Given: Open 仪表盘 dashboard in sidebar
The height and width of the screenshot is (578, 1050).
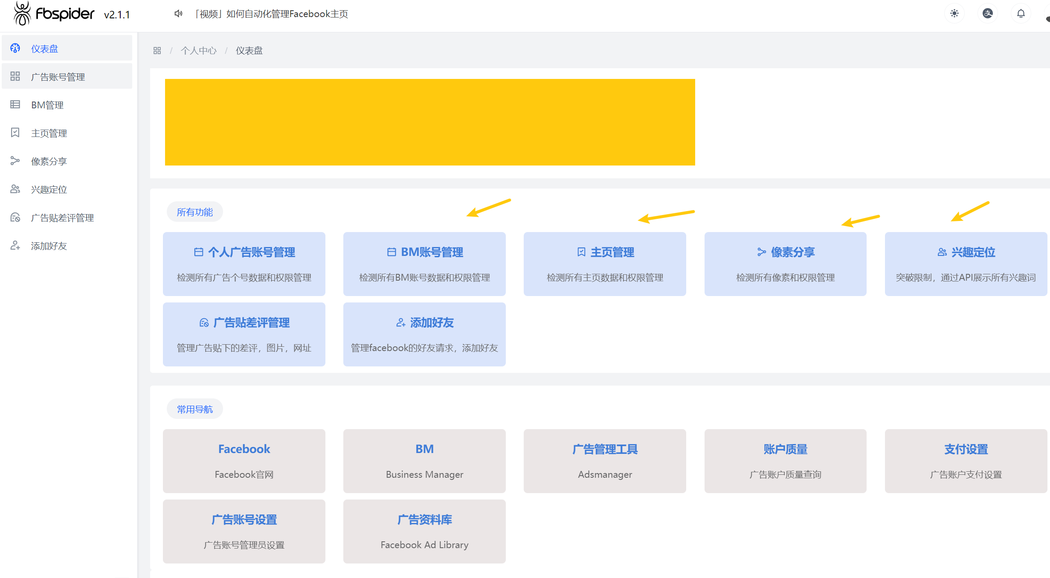Looking at the screenshot, I should pos(44,49).
